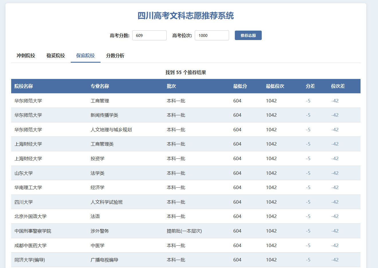Screen dimensions: 378x268
Task: Click the 最低分 column header
Action: tap(240, 86)
